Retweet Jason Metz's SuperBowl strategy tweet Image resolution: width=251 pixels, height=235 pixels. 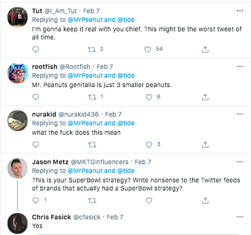point(92,201)
